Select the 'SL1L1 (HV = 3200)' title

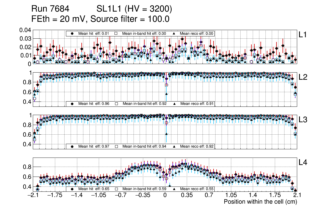pyautogui.click(x=134, y=9)
